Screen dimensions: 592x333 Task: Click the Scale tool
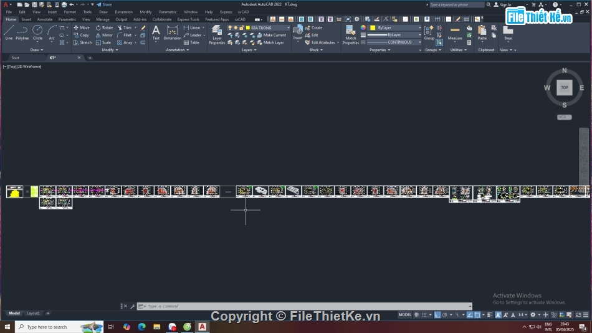103,42
